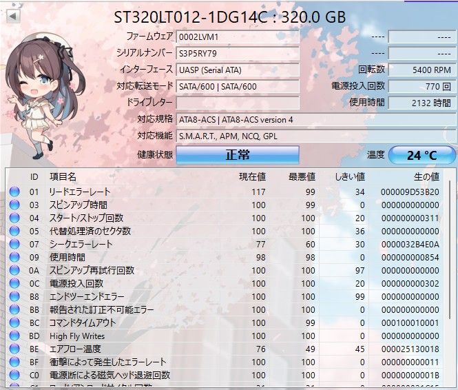Click the 24 °C temperature button
The image size is (458, 390).
[422, 155]
